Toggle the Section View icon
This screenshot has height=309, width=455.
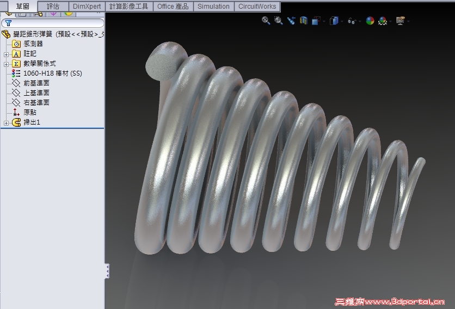[x=304, y=21]
